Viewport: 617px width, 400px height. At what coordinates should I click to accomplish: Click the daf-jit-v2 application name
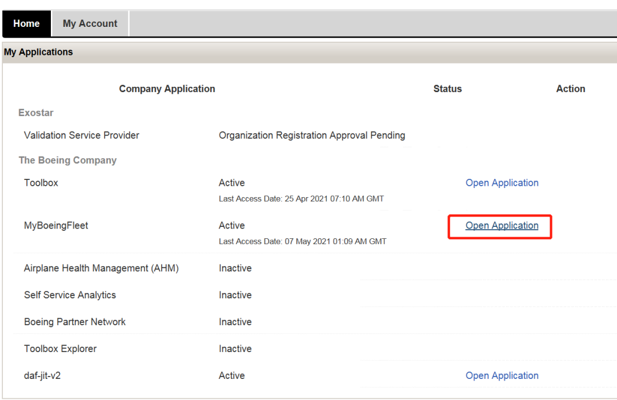tap(42, 375)
